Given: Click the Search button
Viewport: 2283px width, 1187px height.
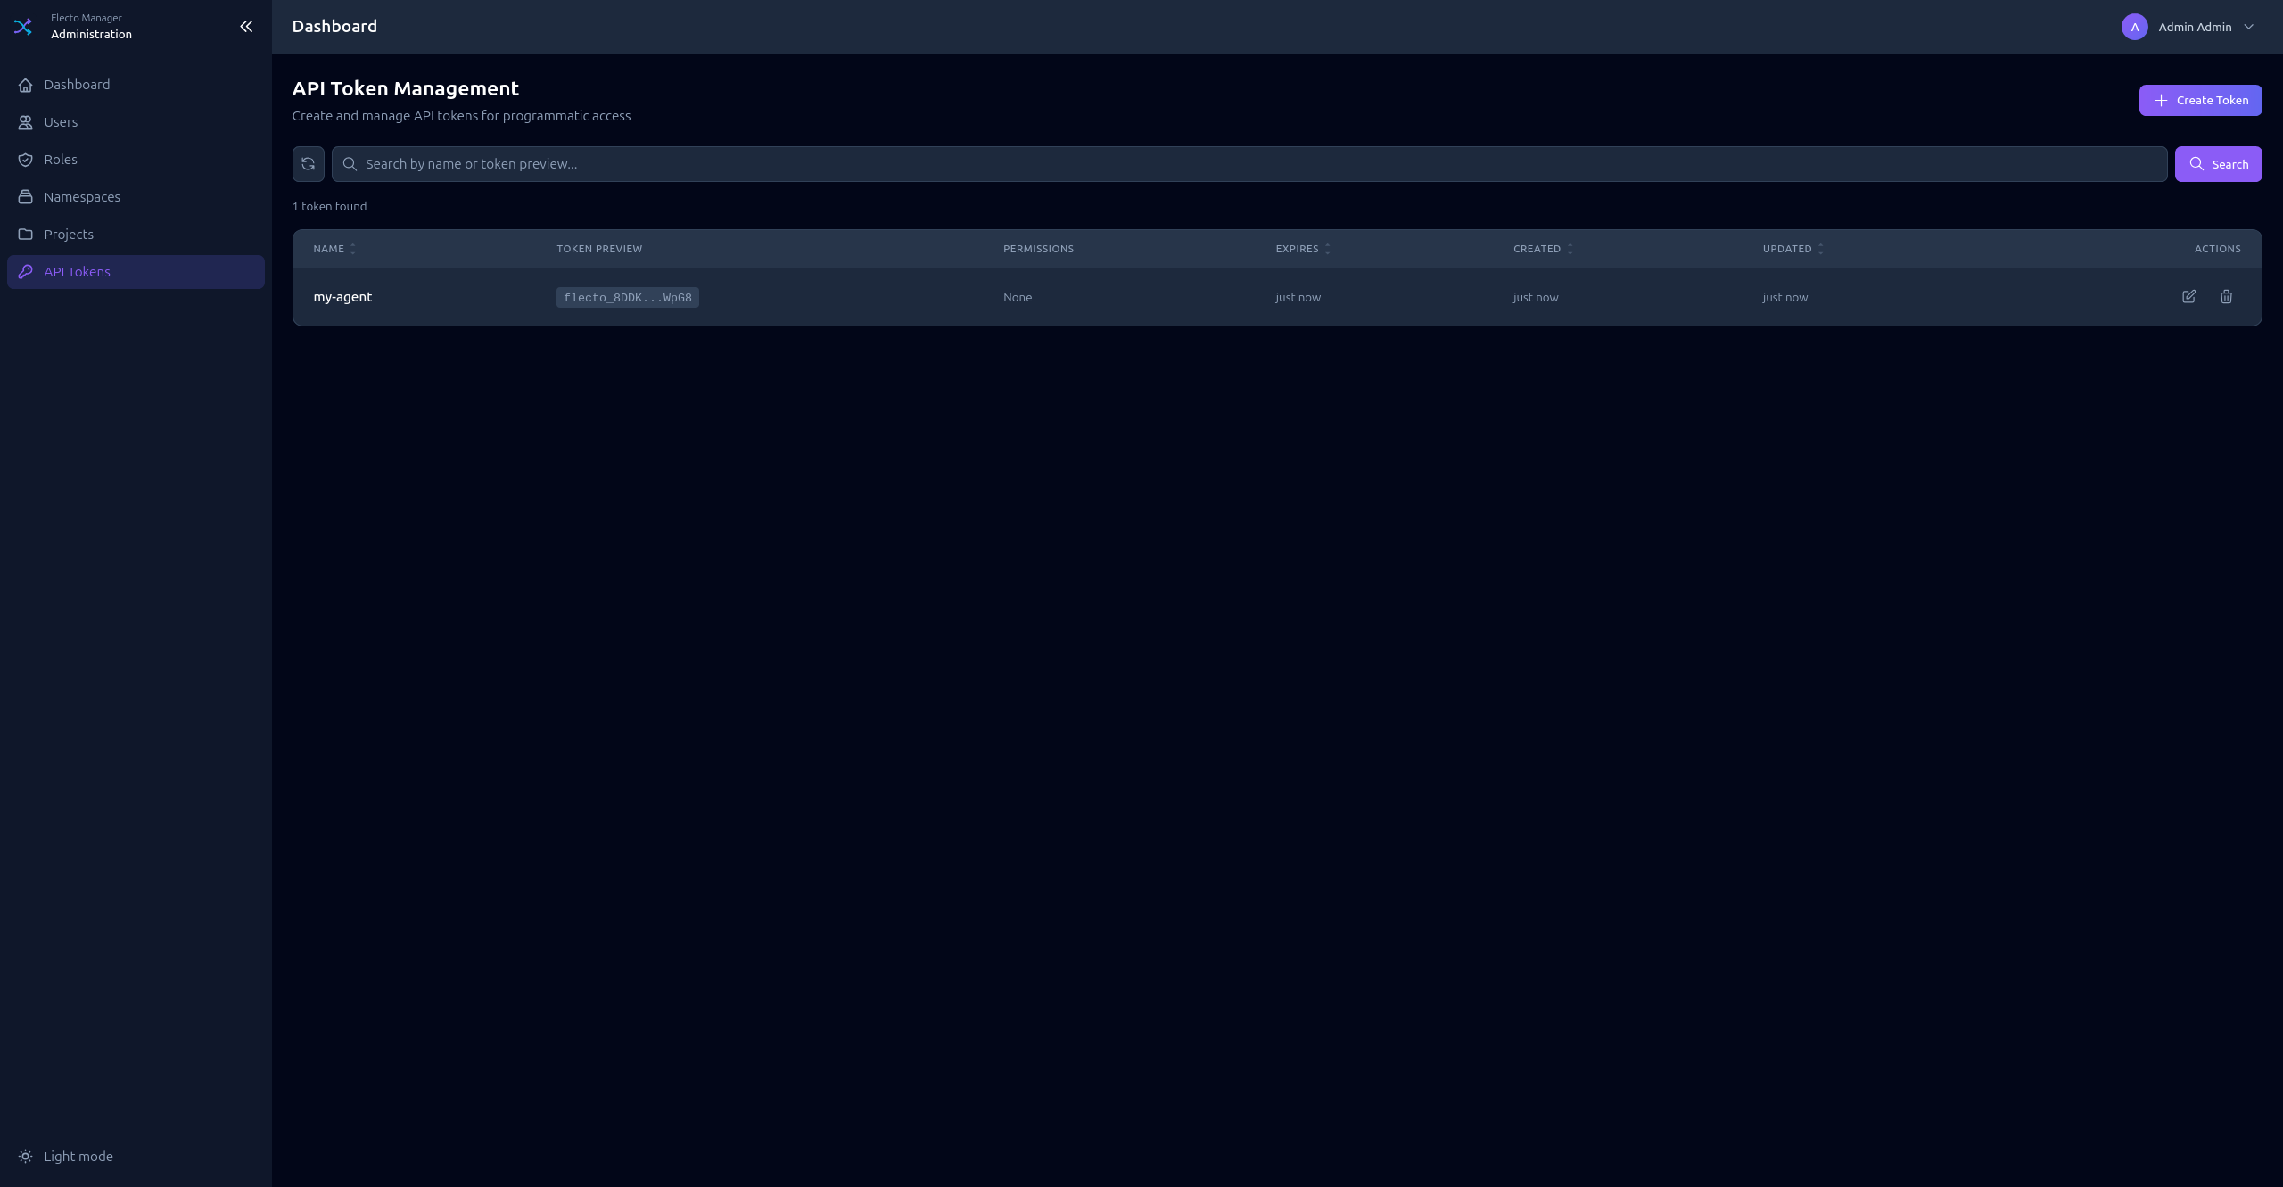Looking at the screenshot, I should [x=2218, y=164].
